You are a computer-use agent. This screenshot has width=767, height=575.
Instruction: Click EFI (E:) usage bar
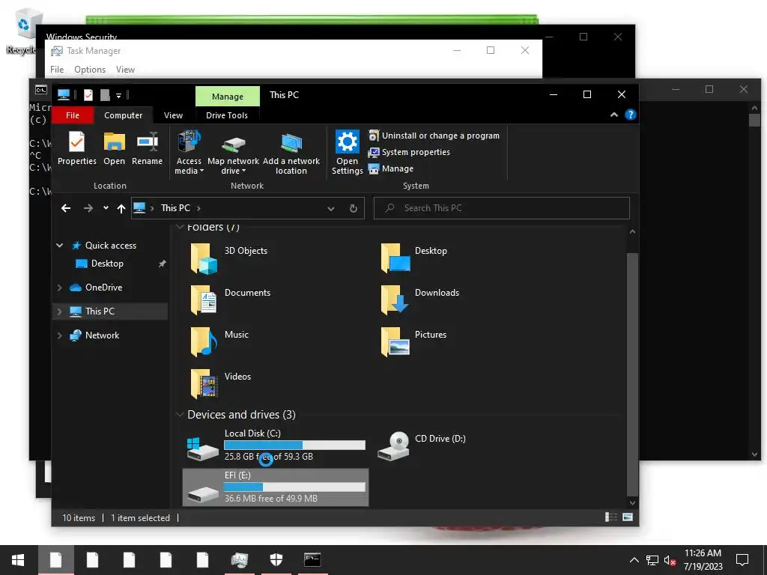pyautogui.click(x=294, y=487)
